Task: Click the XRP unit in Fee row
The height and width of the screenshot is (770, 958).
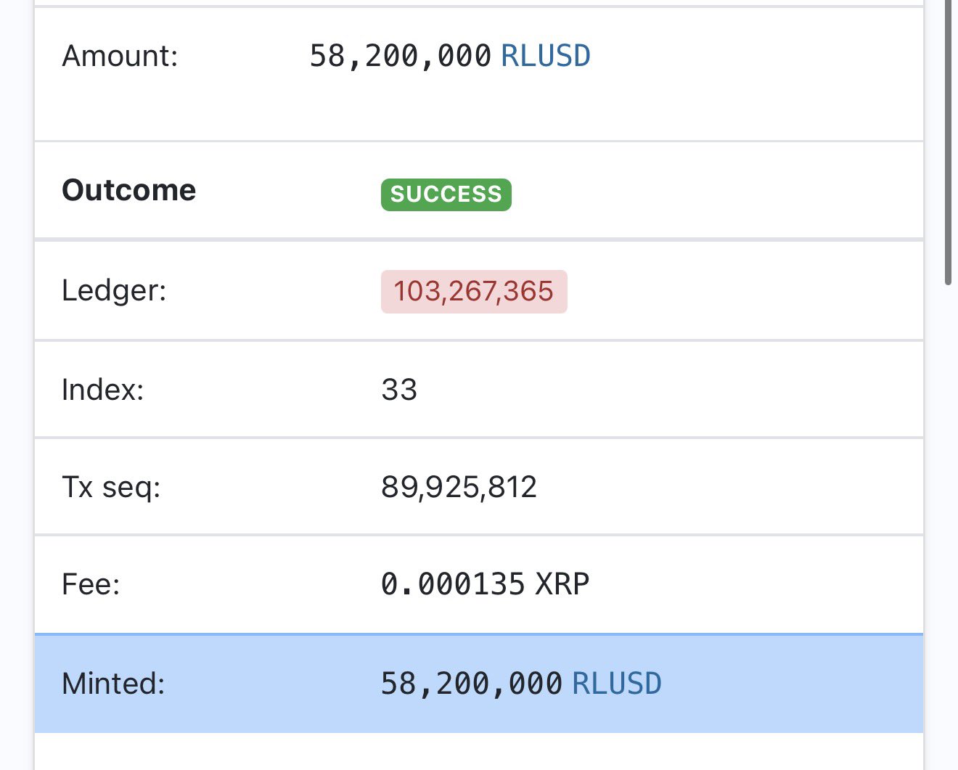Action: (x=562, y=584)
